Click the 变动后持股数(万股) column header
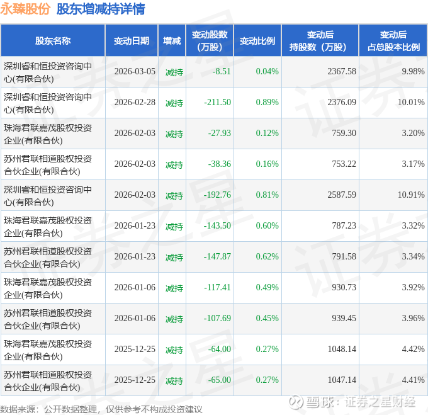The height and width of the screenshot is (415, 428). point(320,40)
